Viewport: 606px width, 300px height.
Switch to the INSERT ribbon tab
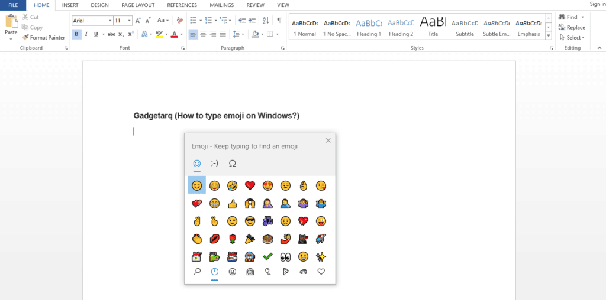70,5
